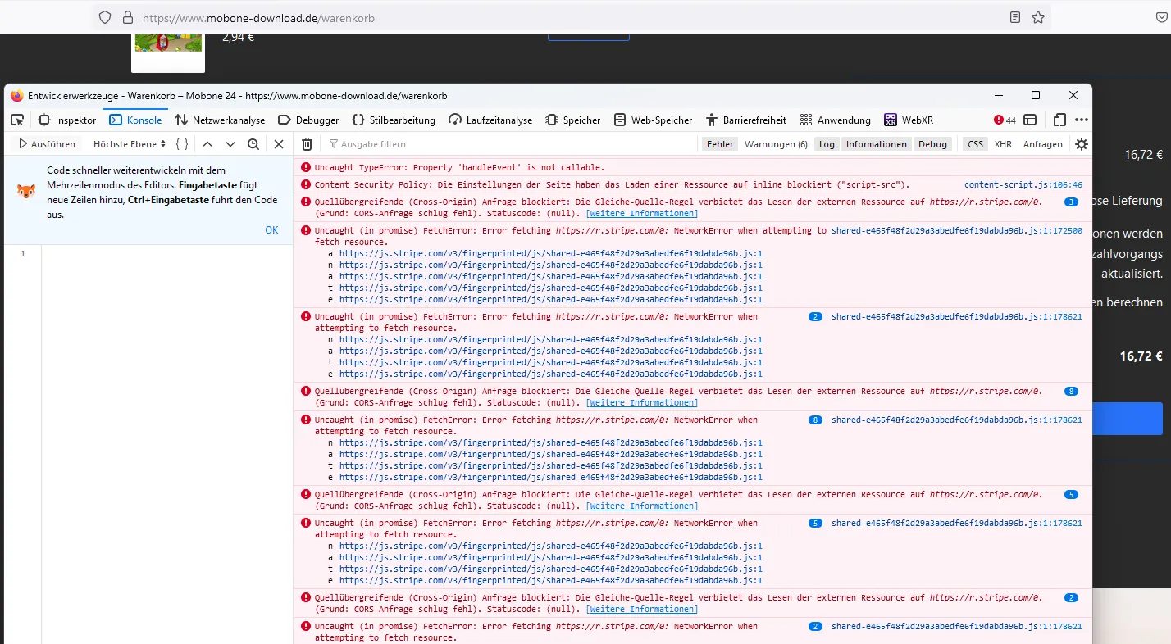This screenshot has height=644, width=1171.
Task: Open tracking protection shield icon
Action: pyautogui.click(x=104, y=17)
